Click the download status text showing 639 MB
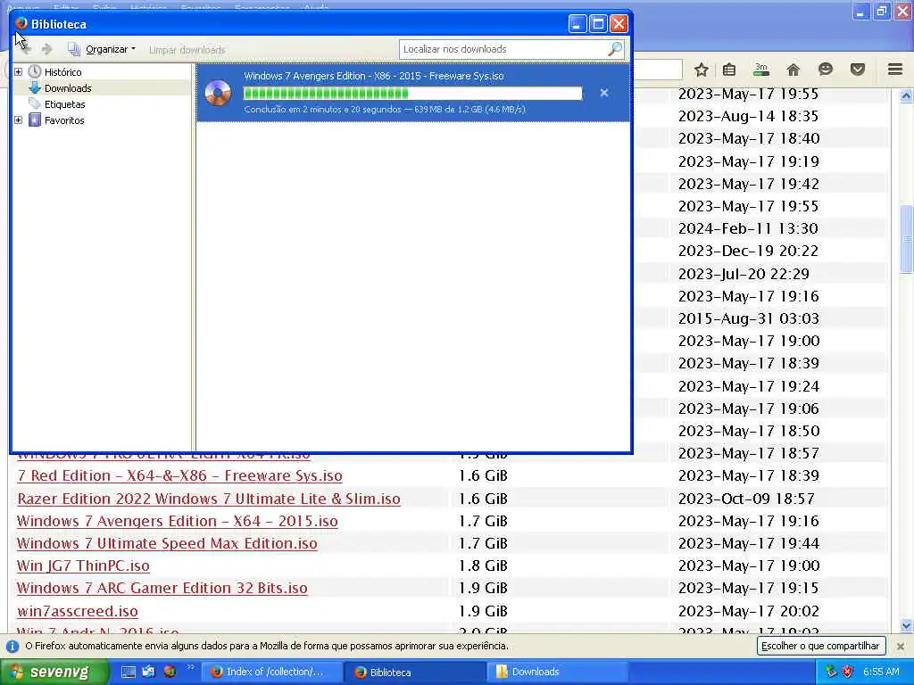Viewport: 914px width, 685px height. click(385, 110)
